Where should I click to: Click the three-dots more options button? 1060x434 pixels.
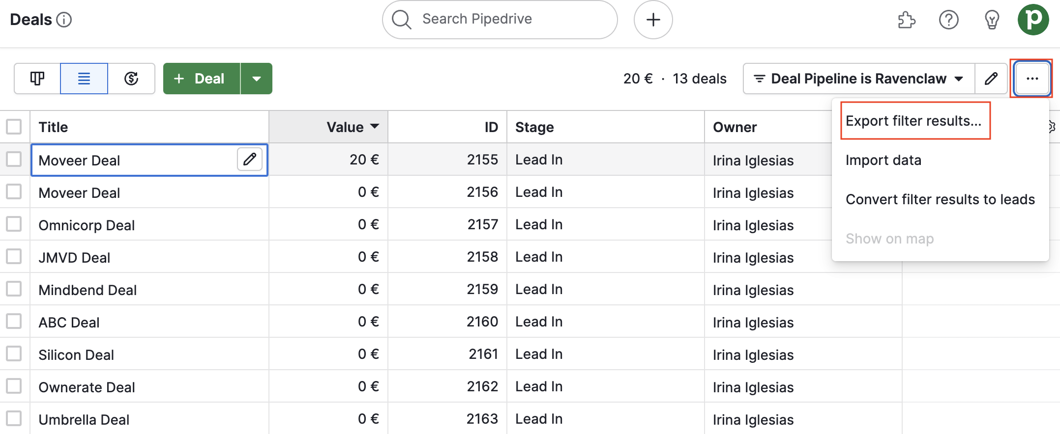(x=1032, y=79)
